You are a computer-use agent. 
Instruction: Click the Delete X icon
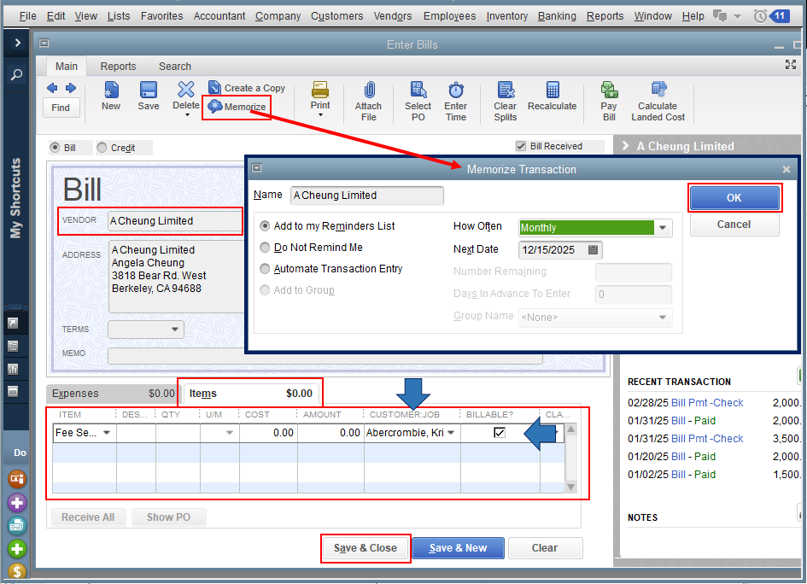coord(186,90)
